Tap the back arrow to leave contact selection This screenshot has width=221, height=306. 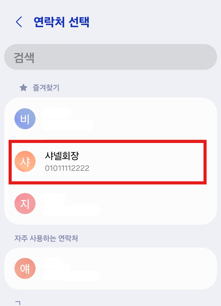(19, 22)
